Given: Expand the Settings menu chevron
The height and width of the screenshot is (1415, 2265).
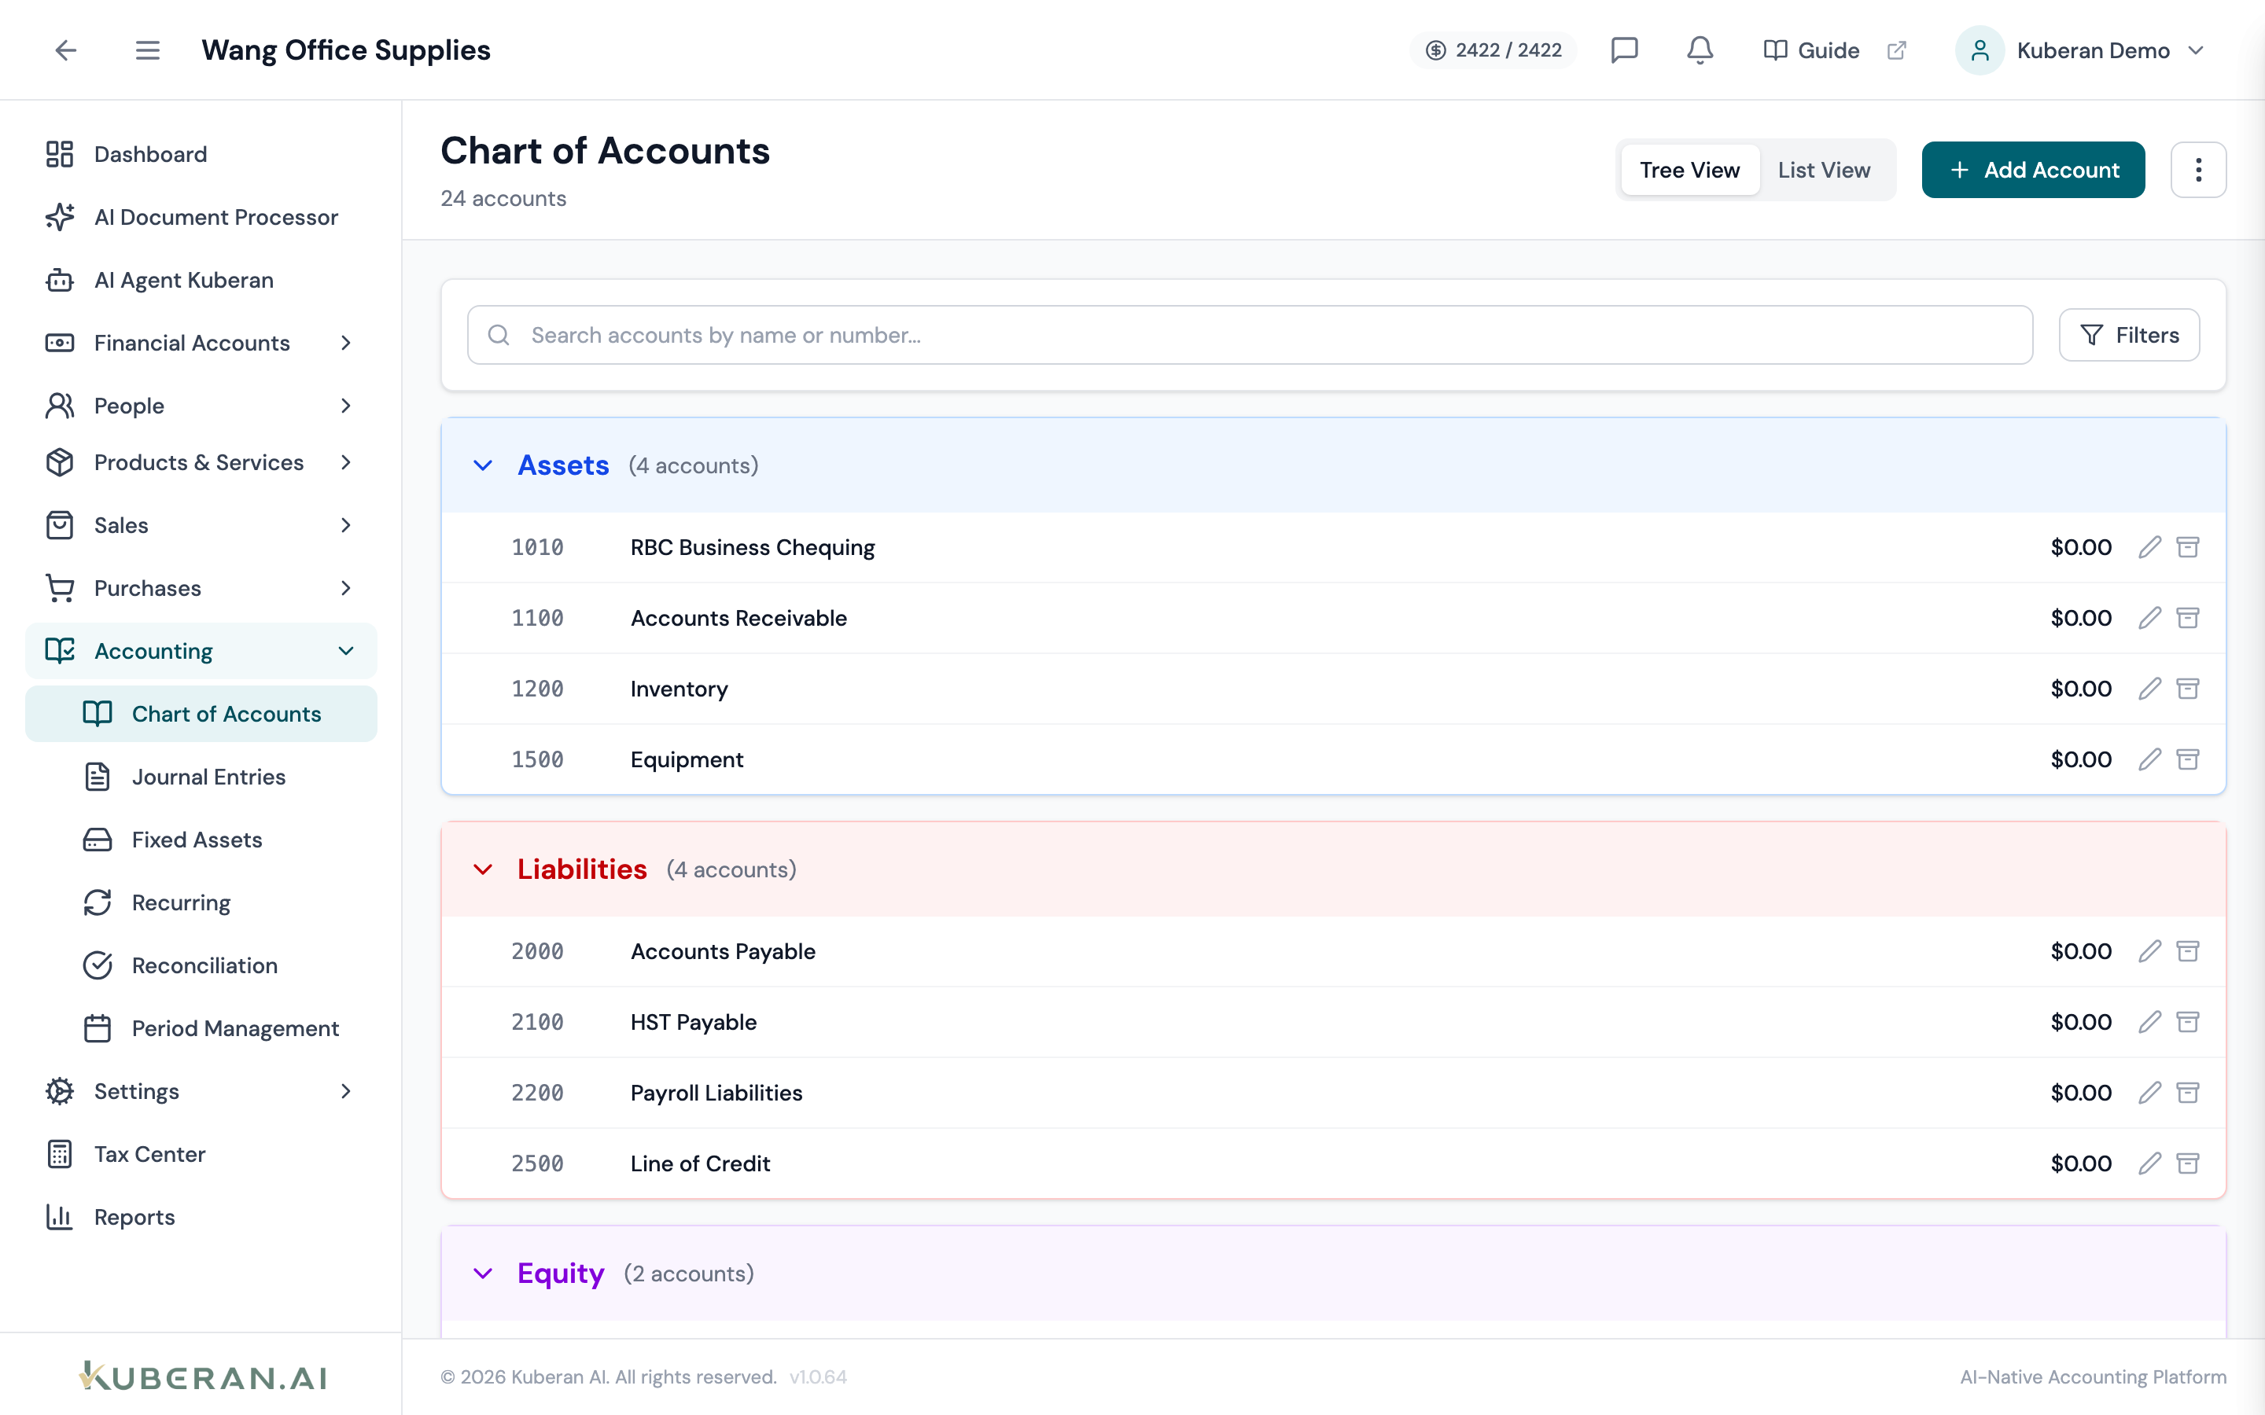Looking at the screenshot, I should 346,1091.
